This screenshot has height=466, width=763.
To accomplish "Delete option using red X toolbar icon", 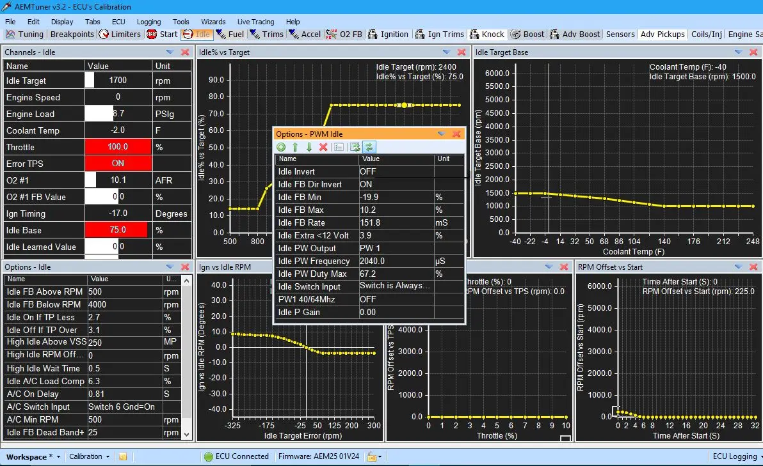I will pos(323,147).
